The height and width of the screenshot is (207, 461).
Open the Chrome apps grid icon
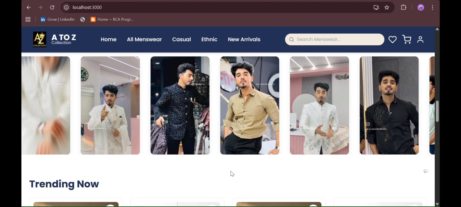[x=28, y=19]
